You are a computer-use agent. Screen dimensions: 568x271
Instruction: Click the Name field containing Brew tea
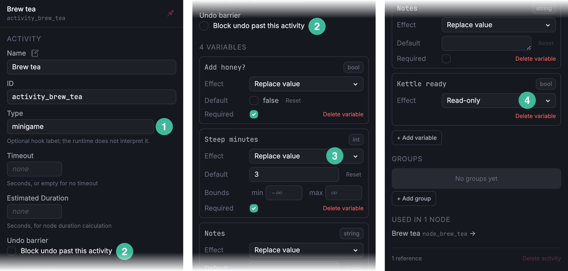pos(92,67)
